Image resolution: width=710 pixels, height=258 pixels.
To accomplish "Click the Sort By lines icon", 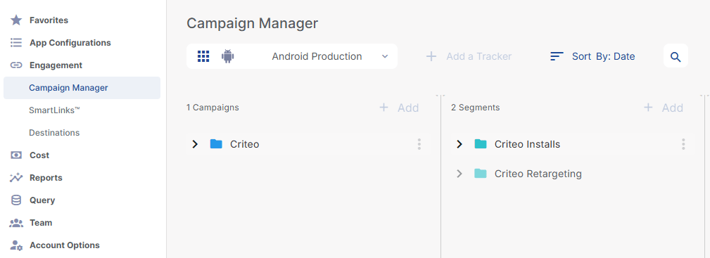I will click(557, 56).
